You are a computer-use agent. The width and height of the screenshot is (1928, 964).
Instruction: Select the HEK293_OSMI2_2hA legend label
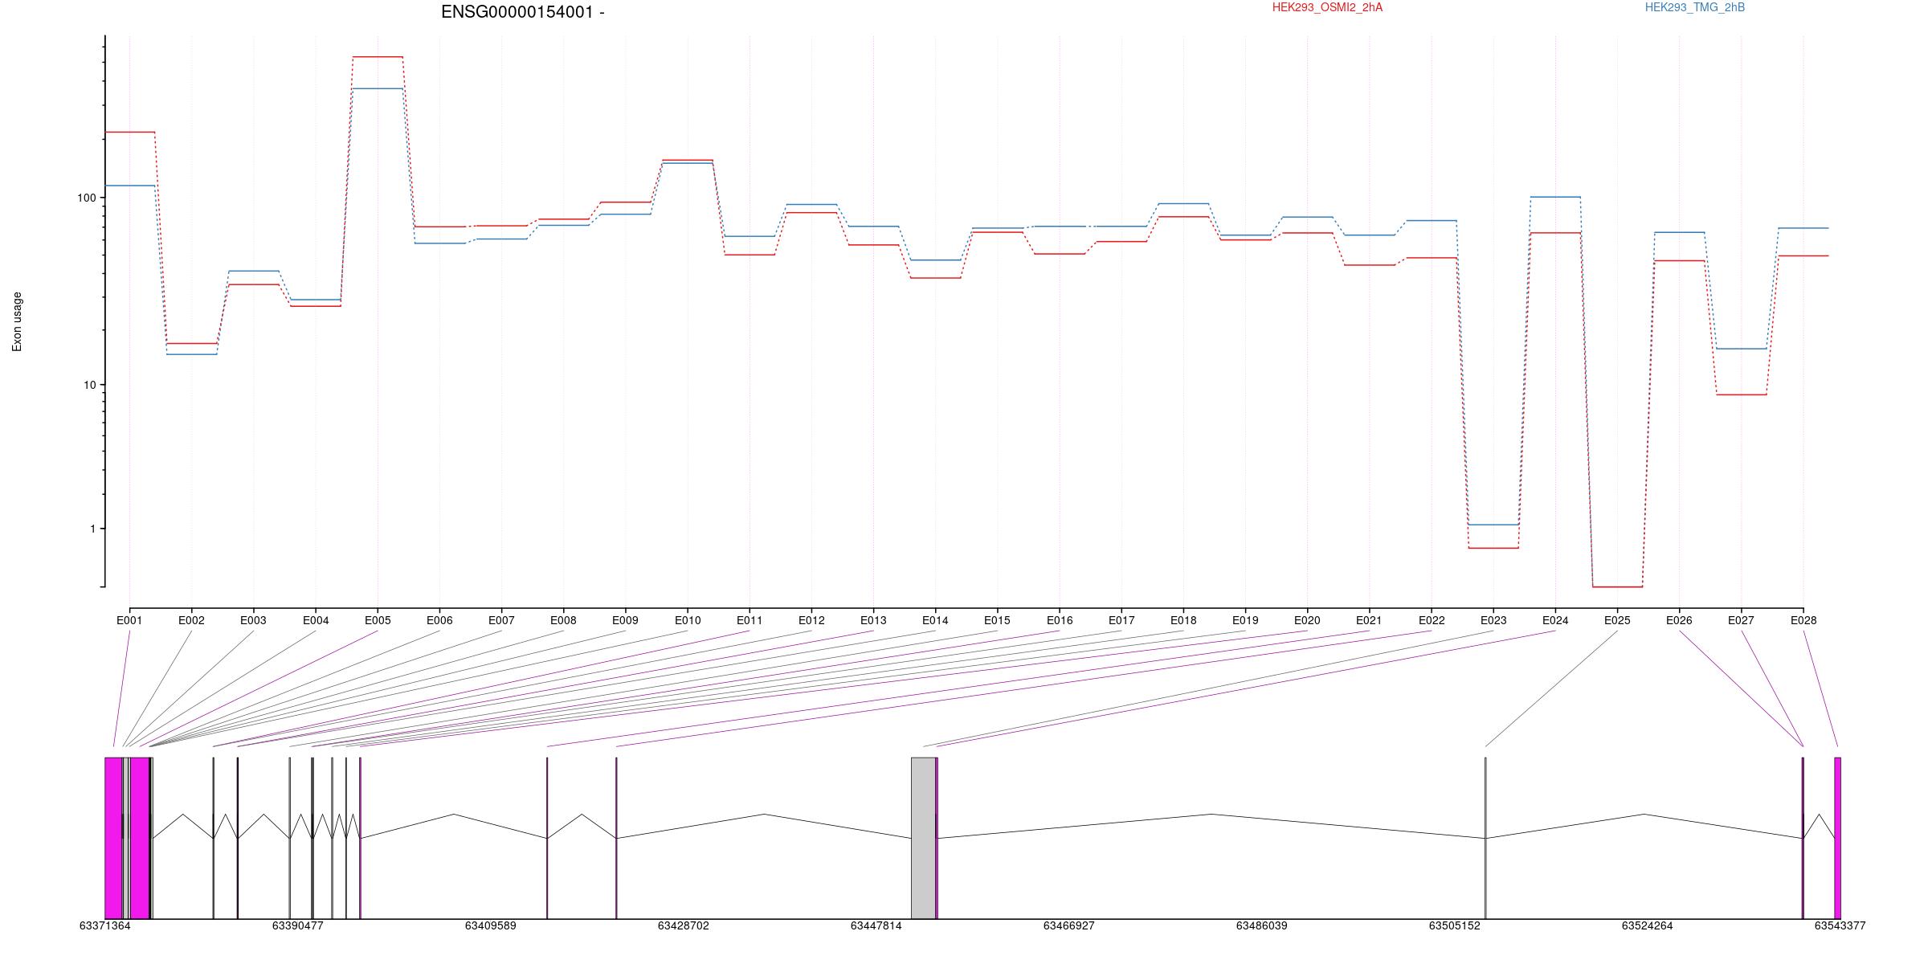(x=1328, y=7)
